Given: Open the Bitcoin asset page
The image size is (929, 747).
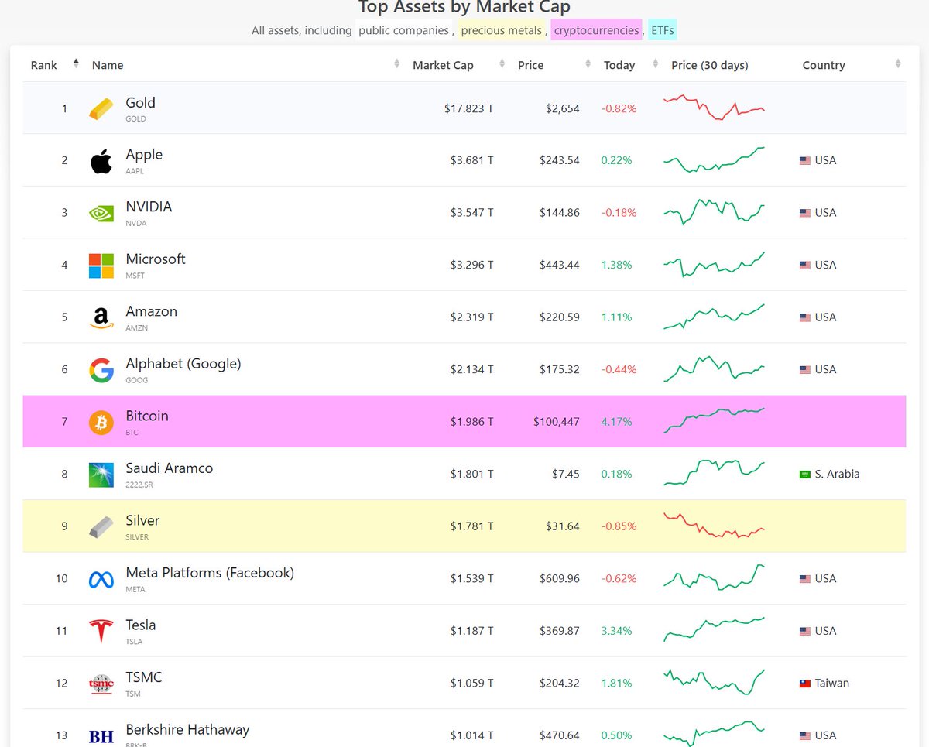Looking at the screenshot, I should coord(147,416).
